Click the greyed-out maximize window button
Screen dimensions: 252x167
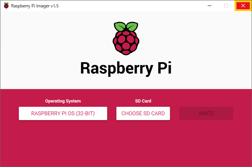coord(226,6)
